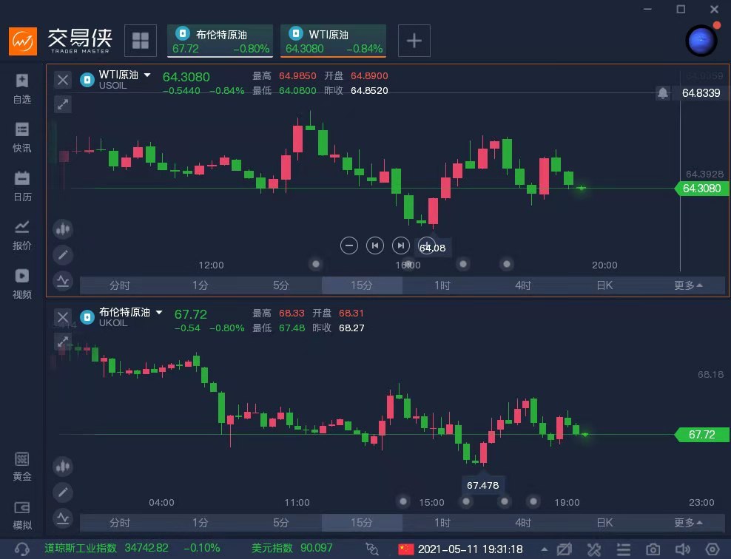Expand the 布伦特原油 chart to fullscreen
The height and width of the screenshot is (559, 731).
(62, 342)
